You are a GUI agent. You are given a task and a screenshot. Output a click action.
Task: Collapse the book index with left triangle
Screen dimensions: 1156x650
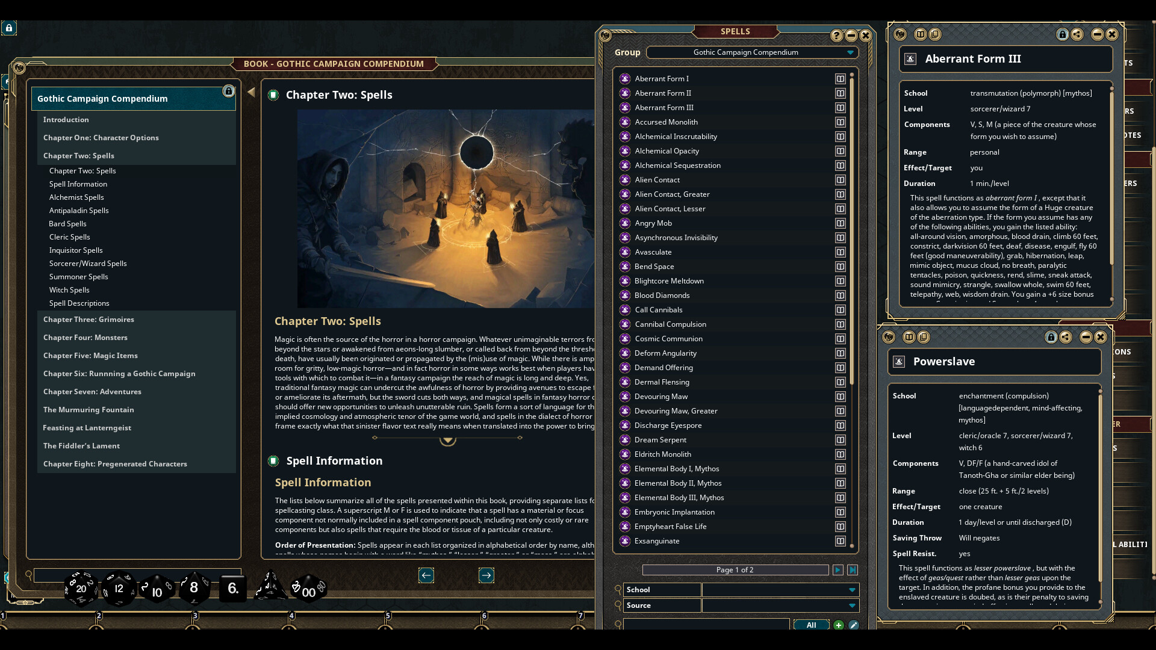251,92
